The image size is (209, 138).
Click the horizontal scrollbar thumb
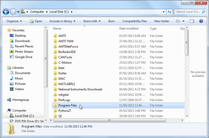pos(109,120)
